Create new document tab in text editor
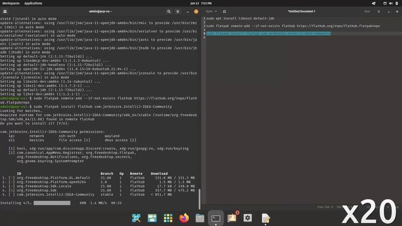 pyautogui.click(x=224, y=11)
